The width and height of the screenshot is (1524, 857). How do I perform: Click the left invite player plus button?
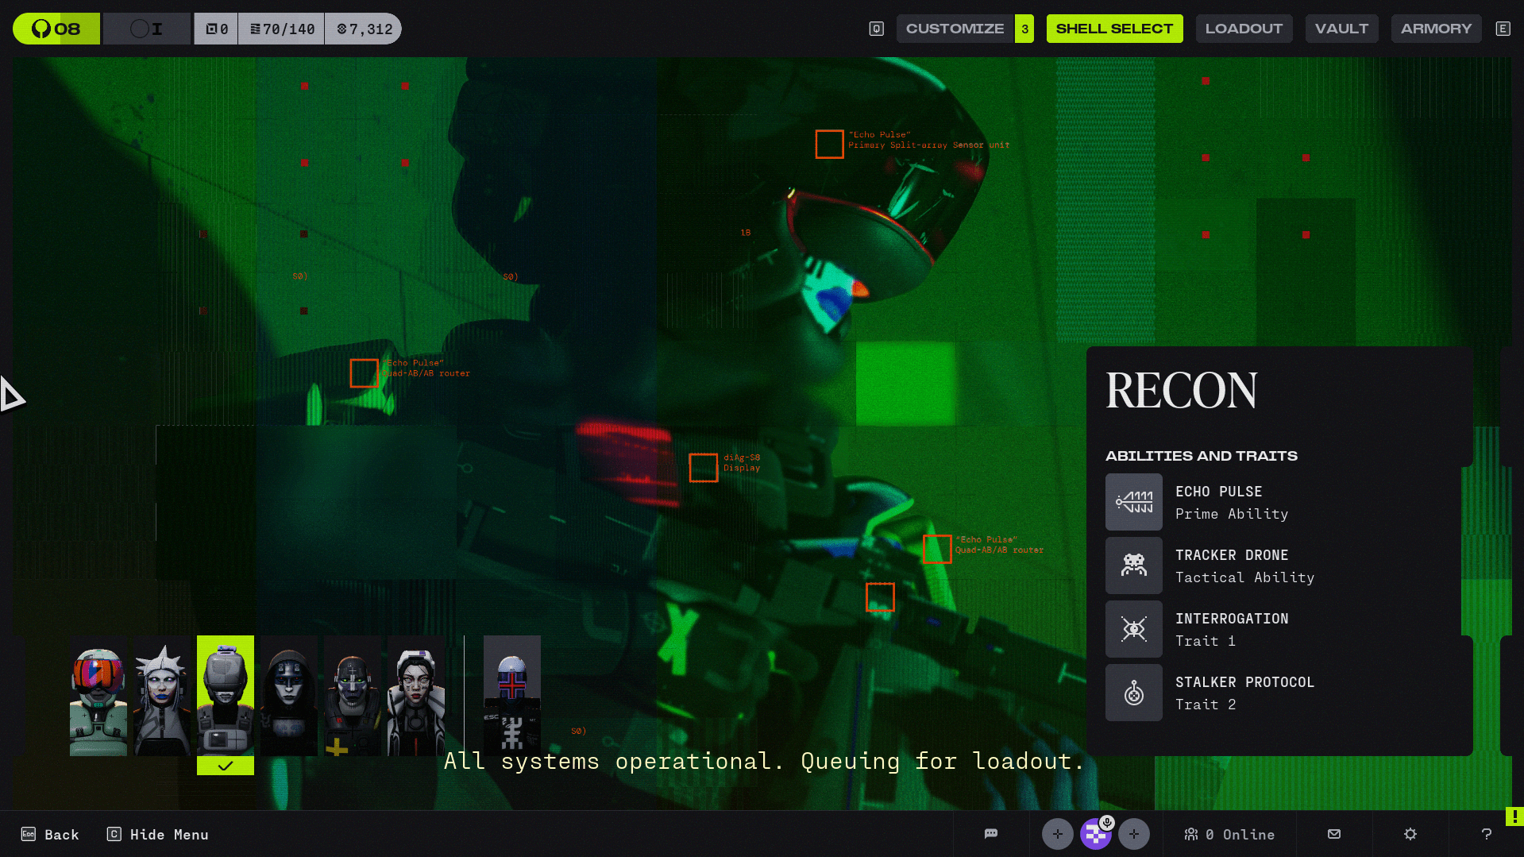[1057, 834]
